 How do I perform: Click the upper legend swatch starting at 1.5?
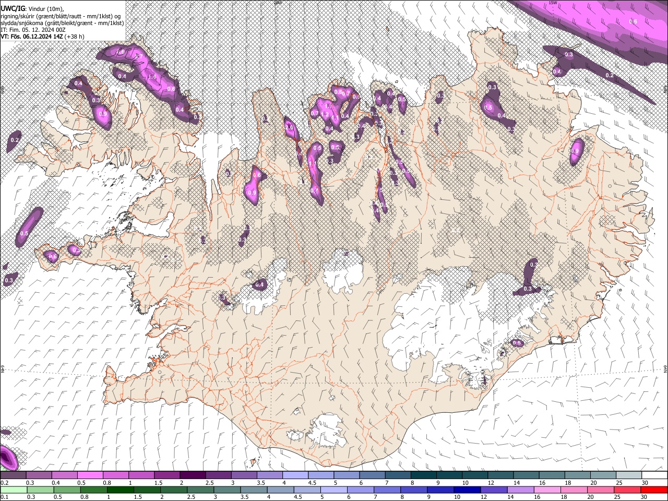(166, 475)
